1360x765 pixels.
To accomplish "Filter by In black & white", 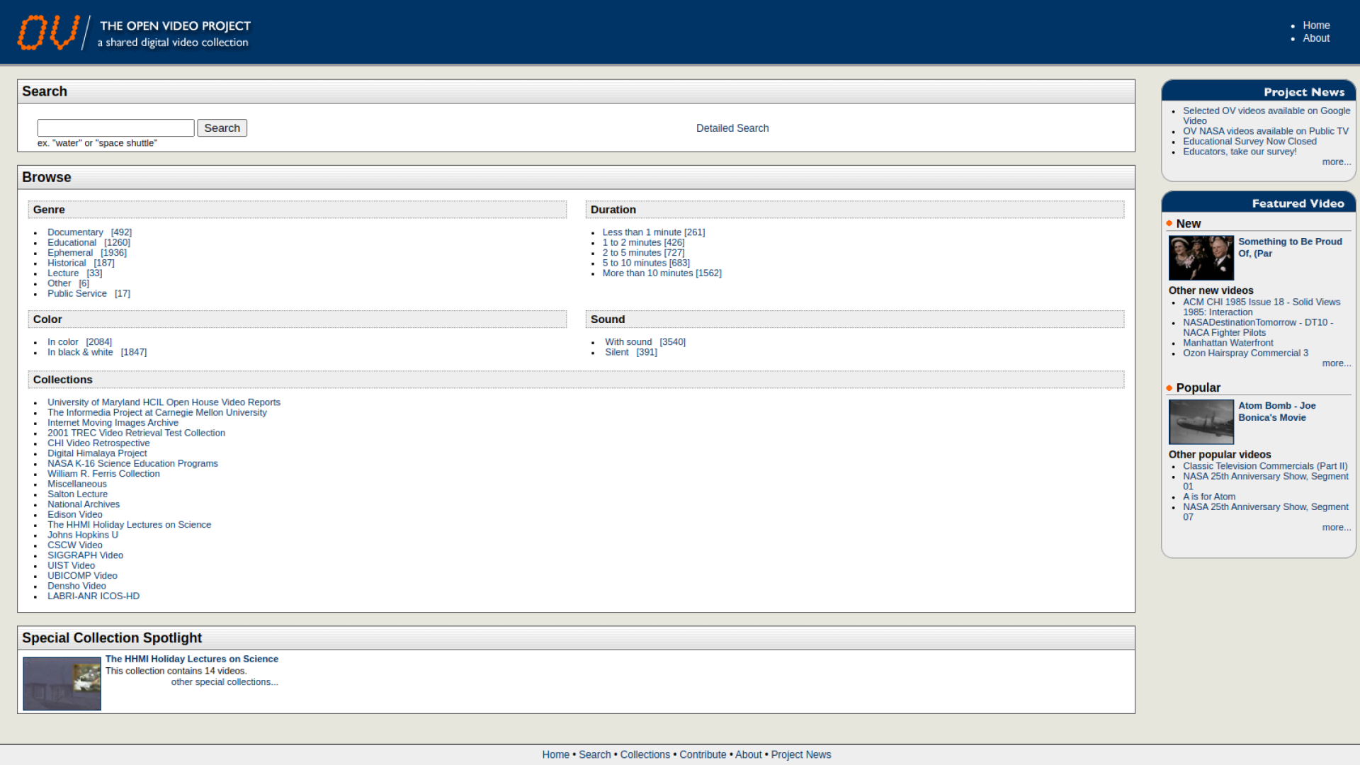I will 80,352.
